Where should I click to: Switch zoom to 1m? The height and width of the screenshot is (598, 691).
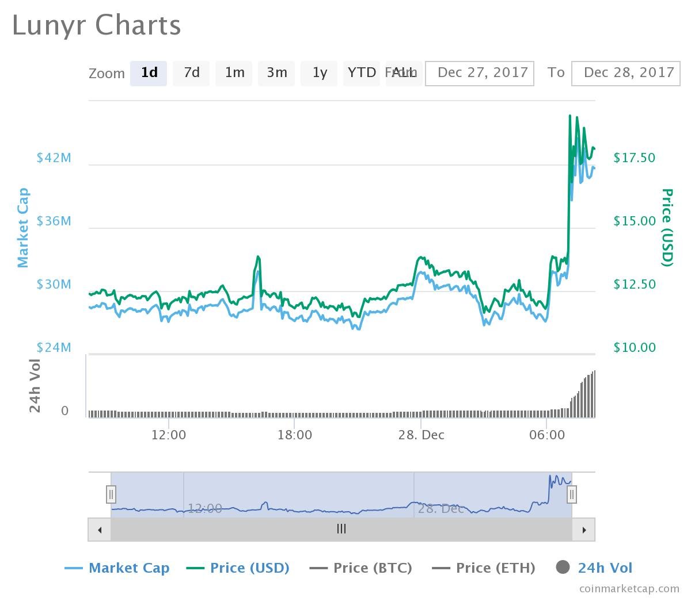click(x=234, y=74)
